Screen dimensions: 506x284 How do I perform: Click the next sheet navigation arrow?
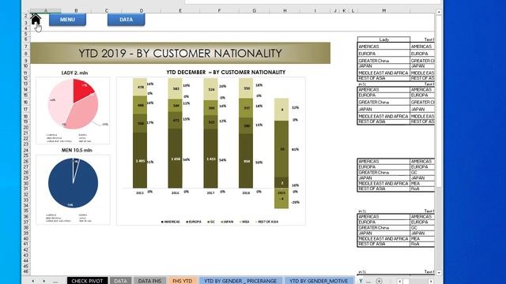44,281
